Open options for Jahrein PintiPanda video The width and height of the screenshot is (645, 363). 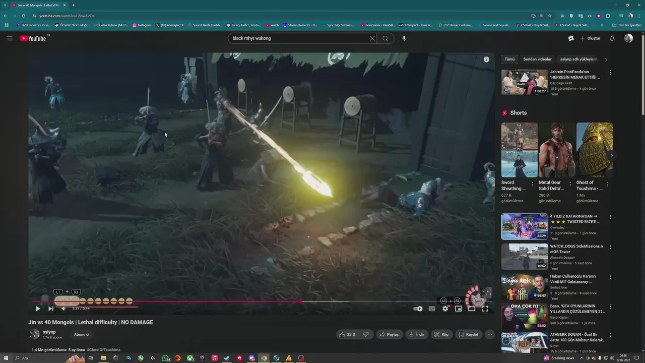610,73
